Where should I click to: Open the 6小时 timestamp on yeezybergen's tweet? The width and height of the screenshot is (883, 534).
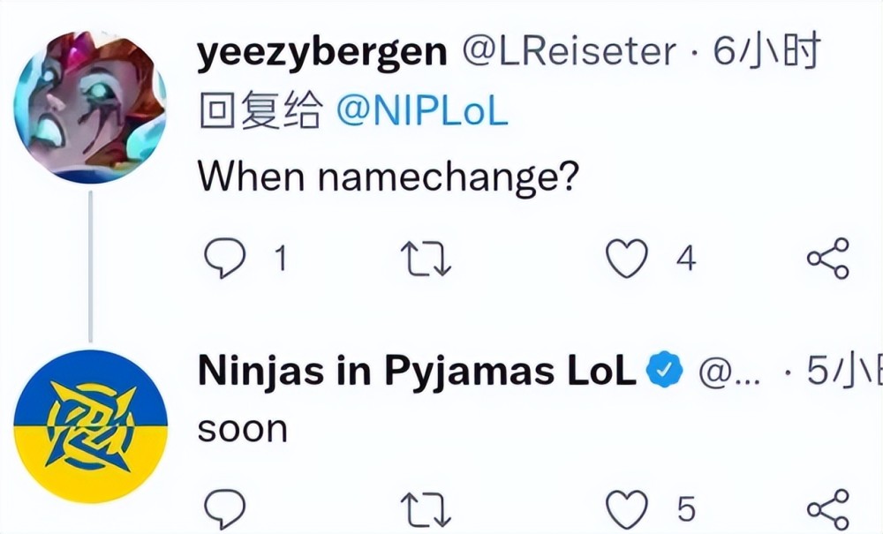pos(766,55)
